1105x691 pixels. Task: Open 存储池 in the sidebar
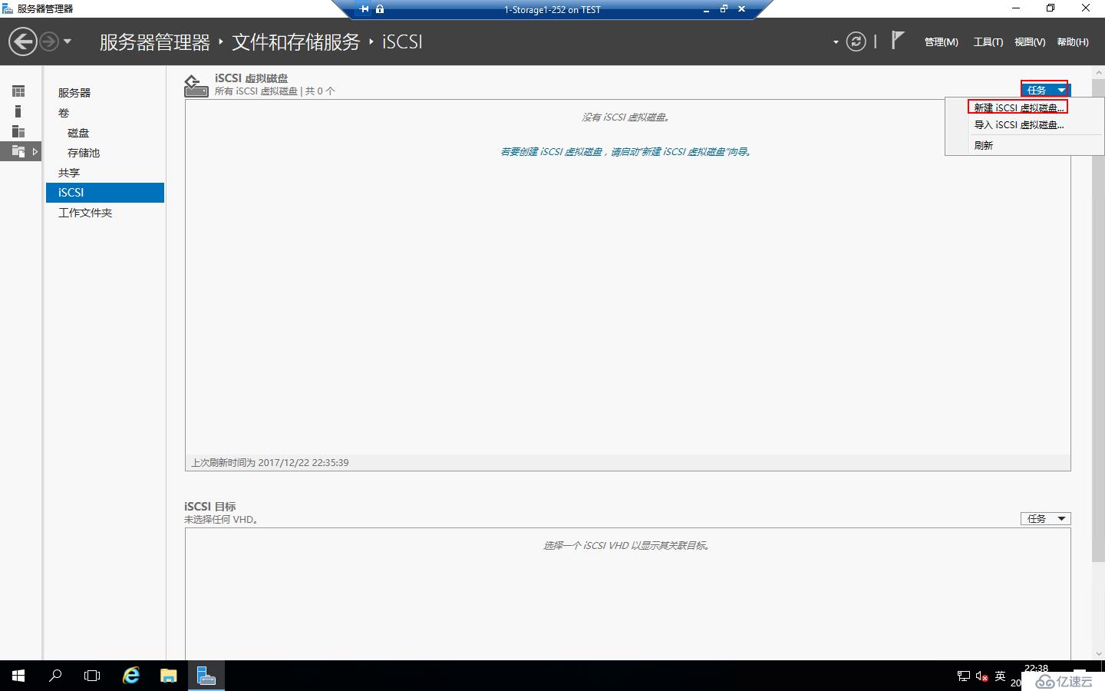[84, 153]
